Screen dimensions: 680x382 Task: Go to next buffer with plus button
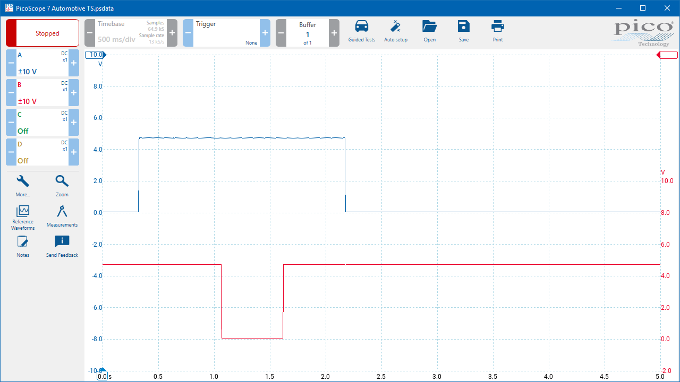[334, 33]
